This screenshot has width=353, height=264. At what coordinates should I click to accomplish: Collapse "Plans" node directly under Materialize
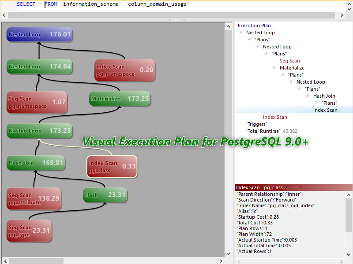point(282,74)
